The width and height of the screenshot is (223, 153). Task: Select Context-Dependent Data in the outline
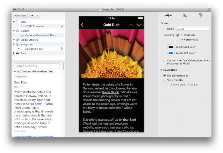click(40, 35)
